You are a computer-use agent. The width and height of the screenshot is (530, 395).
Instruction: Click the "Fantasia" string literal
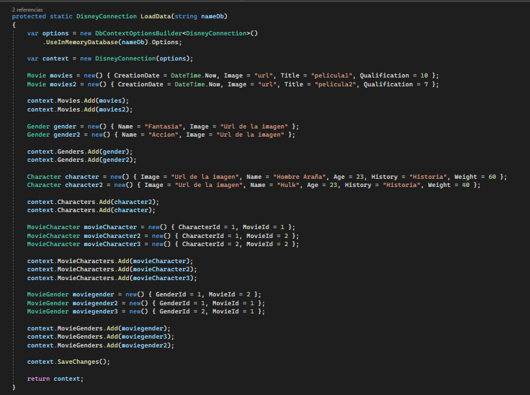pos(163,126)
